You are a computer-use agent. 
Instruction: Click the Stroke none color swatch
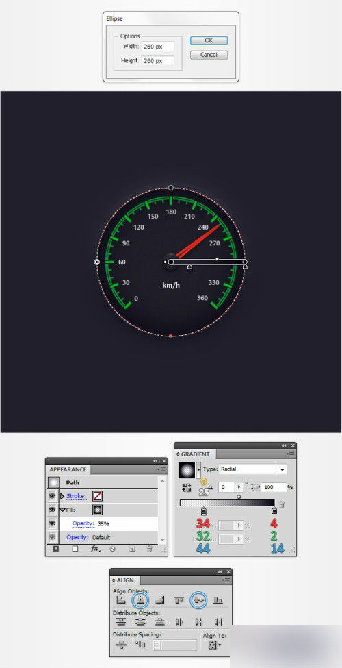click(x=97, y=496)
